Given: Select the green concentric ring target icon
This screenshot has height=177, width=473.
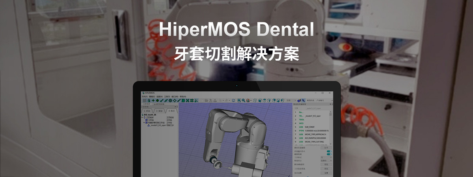Looking at the screenshot, I should 170,101.
